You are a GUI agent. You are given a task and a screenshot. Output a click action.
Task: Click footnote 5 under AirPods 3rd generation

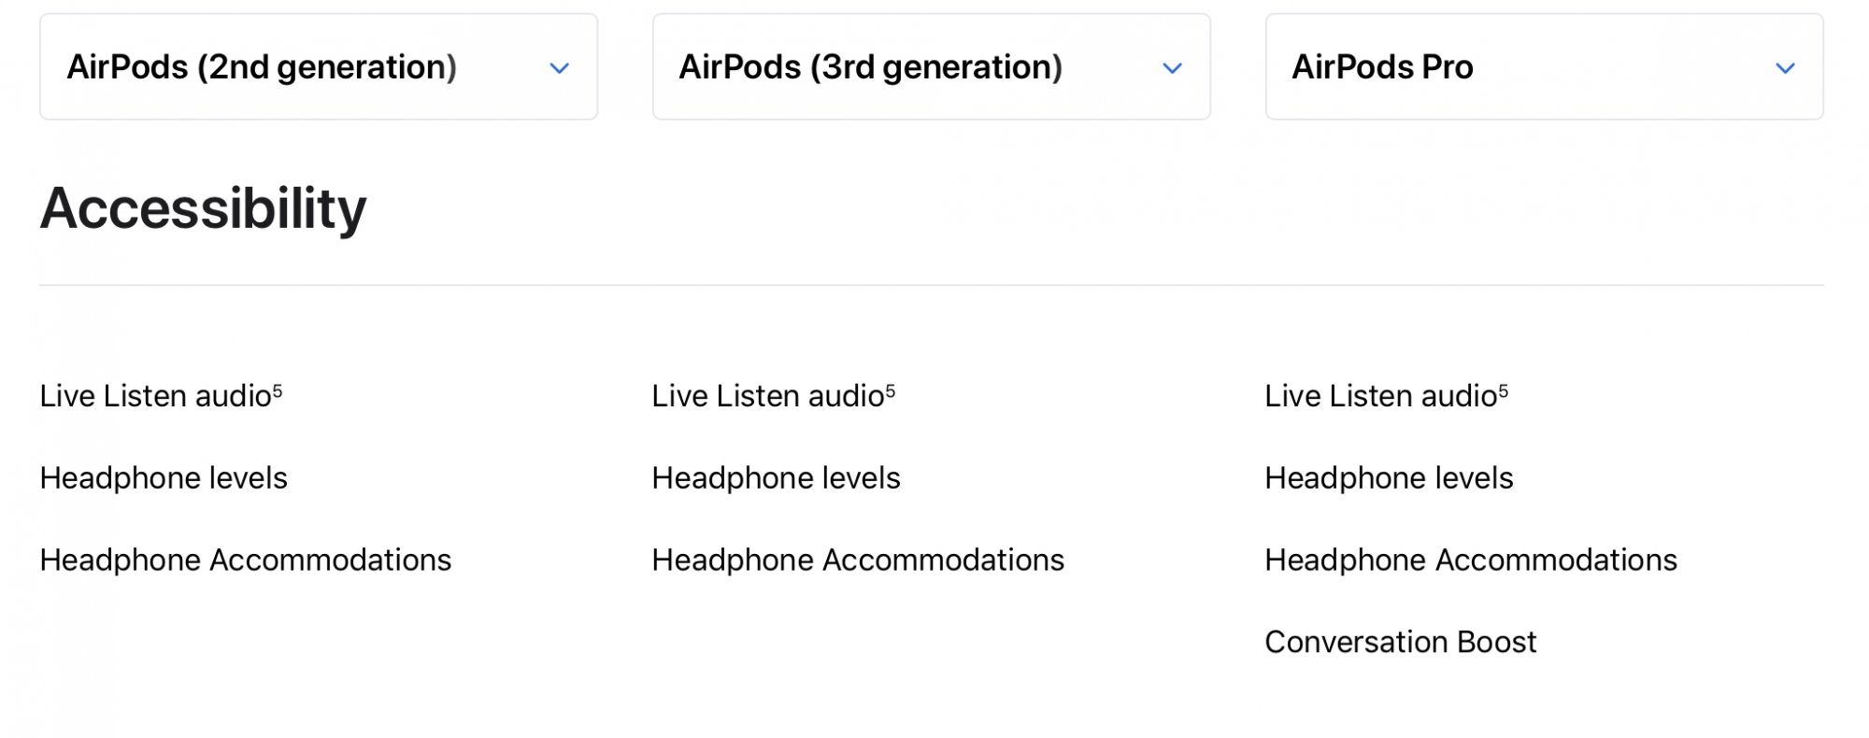click(891, 390)
